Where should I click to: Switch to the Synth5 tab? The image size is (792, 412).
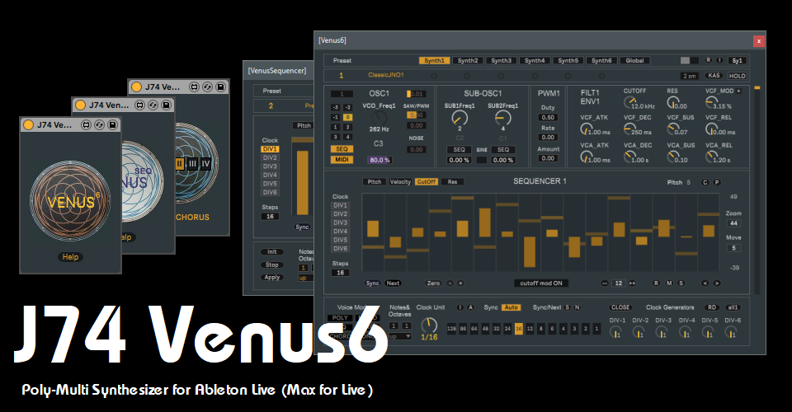click(568, 60)
